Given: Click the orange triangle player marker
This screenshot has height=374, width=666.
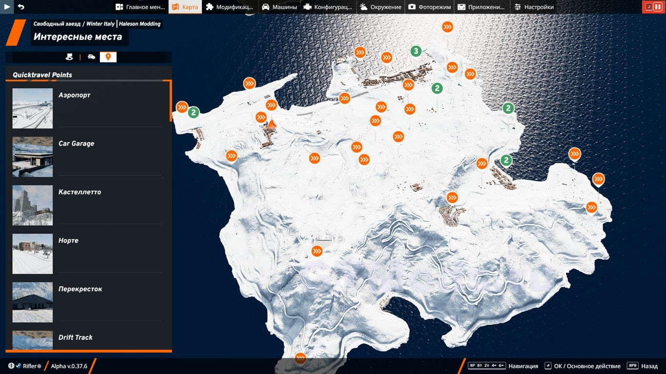Looking at the screenshot, I should click(x=272, y=124).
